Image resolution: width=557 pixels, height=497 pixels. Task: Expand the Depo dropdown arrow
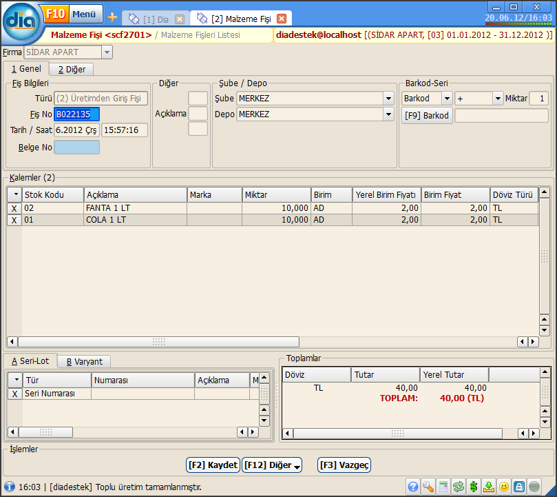[388, 114]
